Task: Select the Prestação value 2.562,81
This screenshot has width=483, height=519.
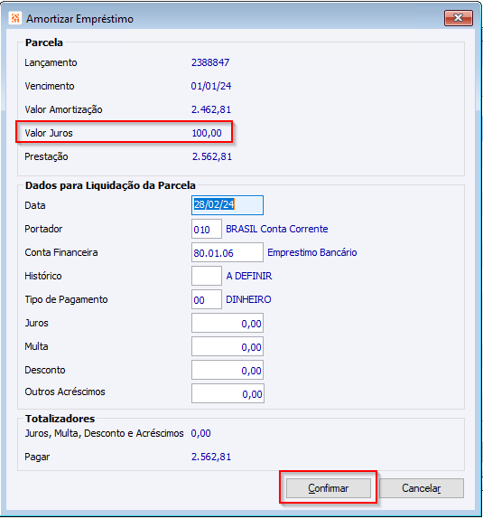Action: pos(212,156)
